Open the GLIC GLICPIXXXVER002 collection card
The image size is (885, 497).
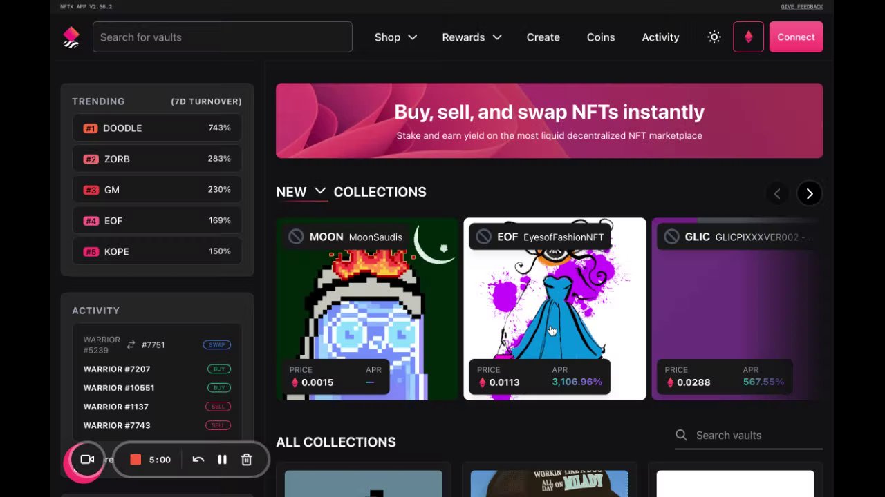coord(737,309)
